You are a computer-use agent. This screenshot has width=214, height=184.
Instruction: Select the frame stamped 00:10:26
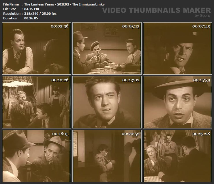36,102
